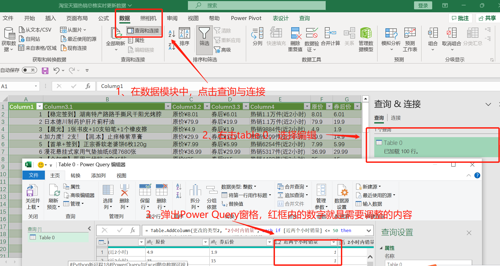This screenshot has width=500, height=266.
Task: Open the 查询和连接 pane button
Action: point(144,31)
